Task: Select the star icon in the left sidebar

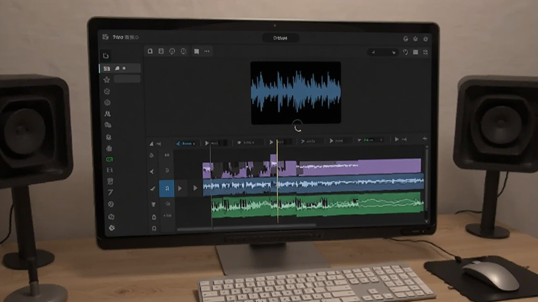Action: click(107, 80)
